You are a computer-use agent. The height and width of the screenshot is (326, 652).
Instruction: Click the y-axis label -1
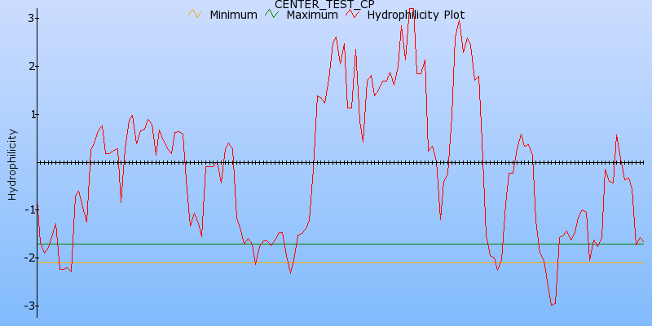(29, 210)
